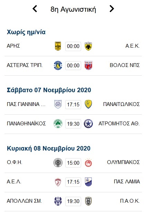Open the 19:30 ΠΑΝΑΘΗΝΑΪΚΟΣ match time box

pos(73,124)
